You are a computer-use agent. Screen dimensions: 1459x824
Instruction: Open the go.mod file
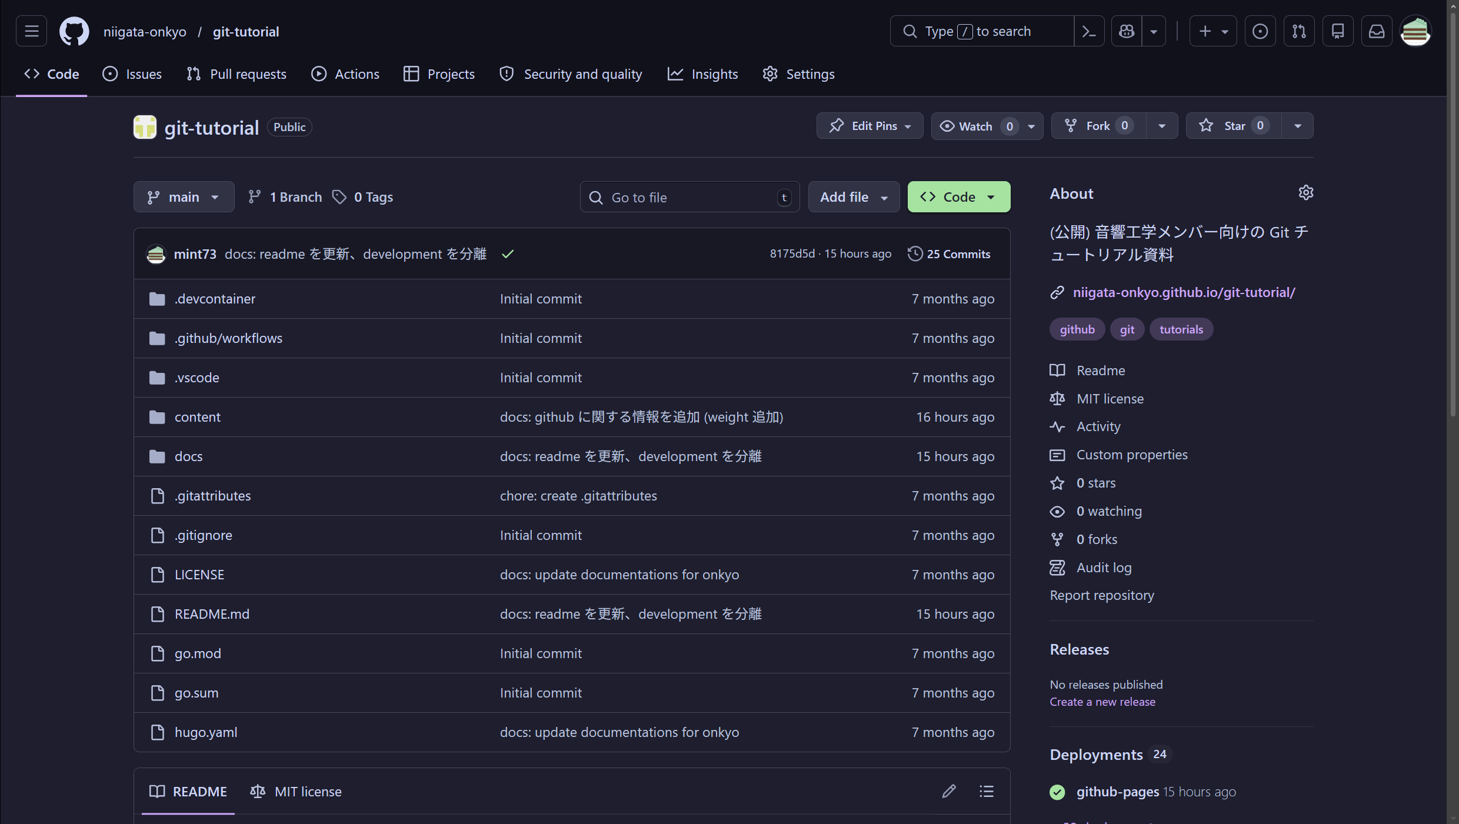pyautogui.click(x=198, y=653)
